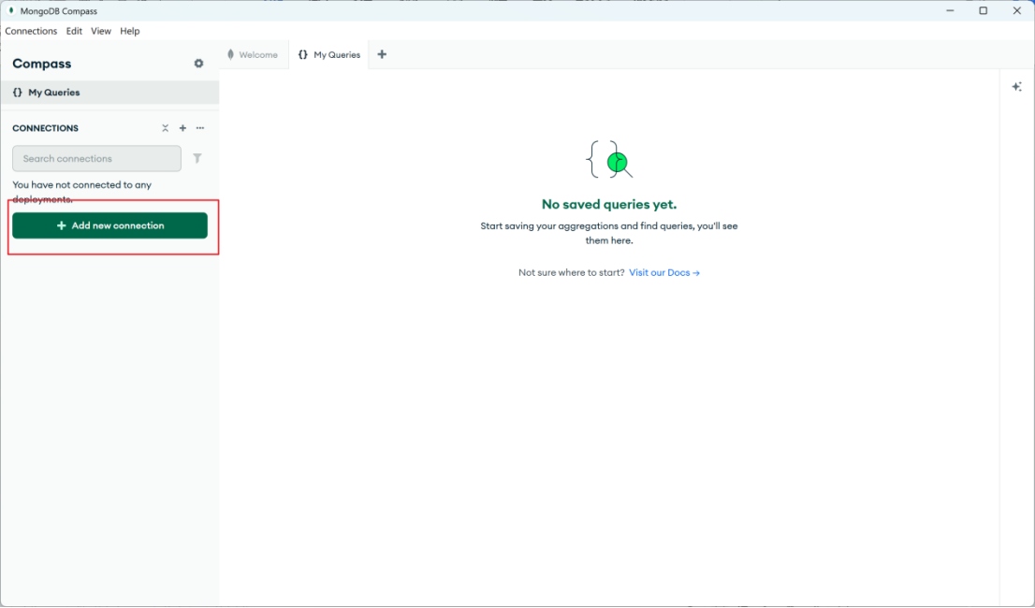Open a new tab with plus icon
This screenshot has width=1035, height=608.
(382, 55)
